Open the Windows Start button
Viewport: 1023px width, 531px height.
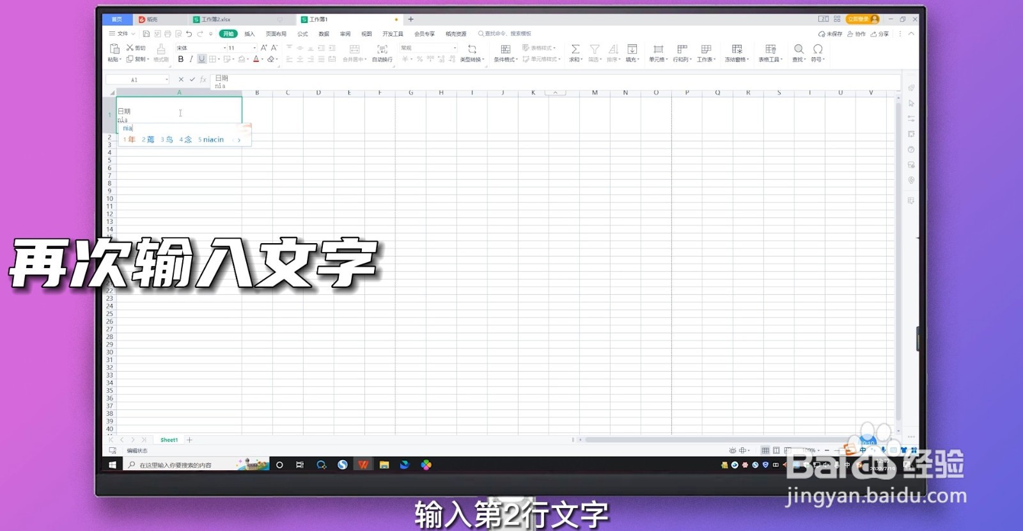coord(113,465)
